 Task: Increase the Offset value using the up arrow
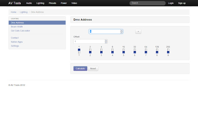pyautogui.click(x=106, y=40)
